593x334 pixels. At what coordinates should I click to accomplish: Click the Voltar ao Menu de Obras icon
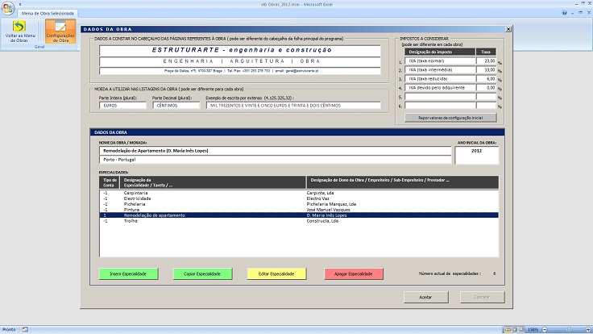(x=19, y=32)
